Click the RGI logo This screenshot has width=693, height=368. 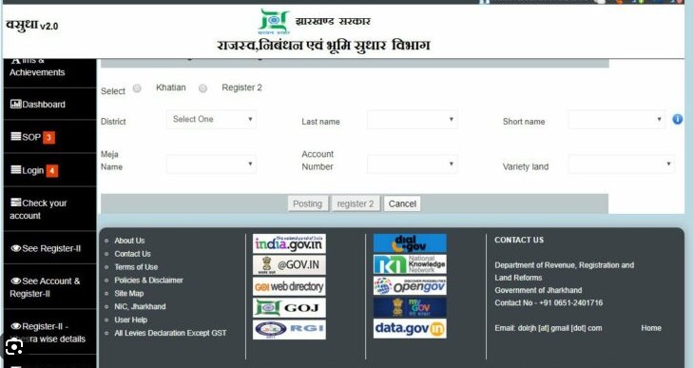point(289,330)
